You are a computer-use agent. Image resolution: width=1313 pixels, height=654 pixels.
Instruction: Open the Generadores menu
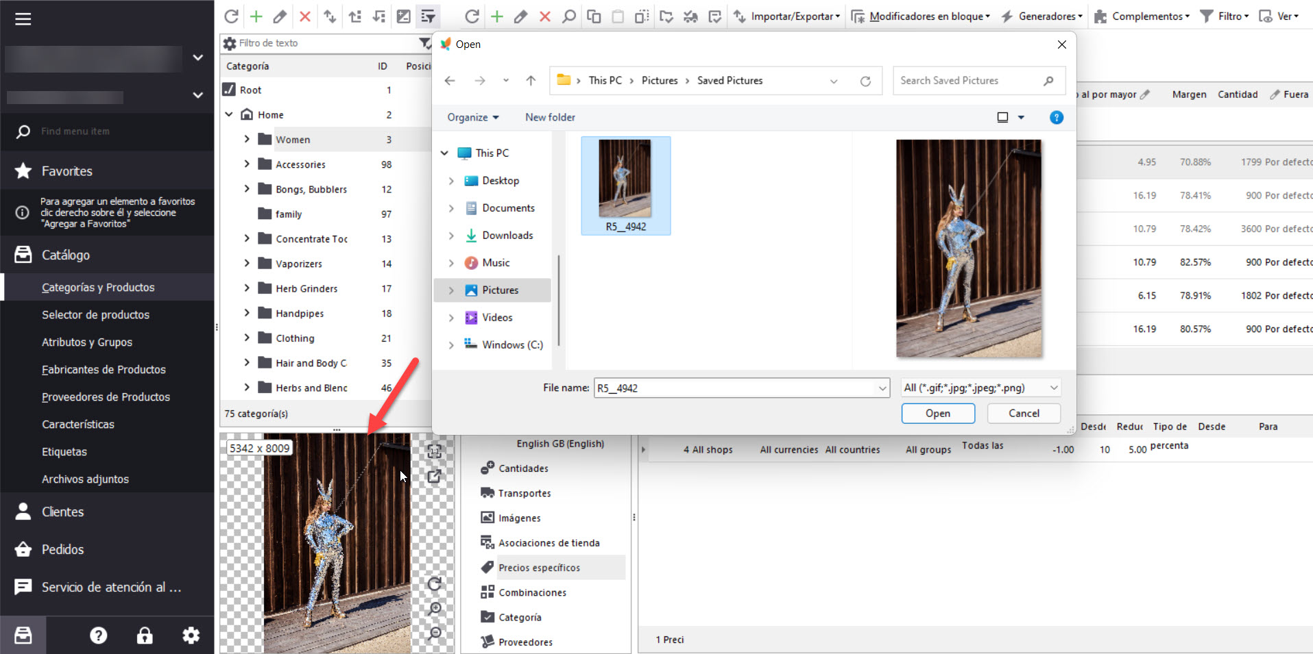point(1041,16)
